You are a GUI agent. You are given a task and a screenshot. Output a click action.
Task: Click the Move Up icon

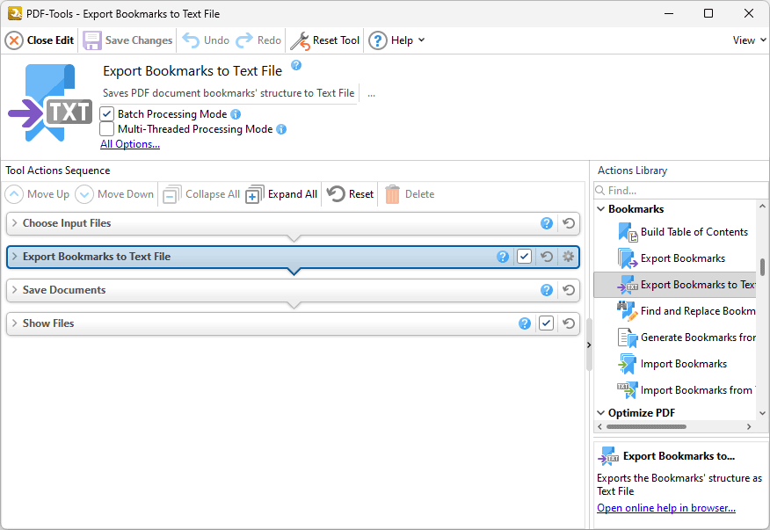coord(16,193)
